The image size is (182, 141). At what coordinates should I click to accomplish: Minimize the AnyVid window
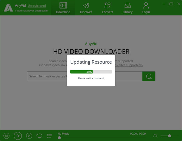click(164, 4)
